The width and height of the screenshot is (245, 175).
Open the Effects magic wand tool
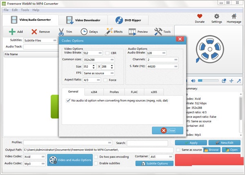tap(109, 32)
